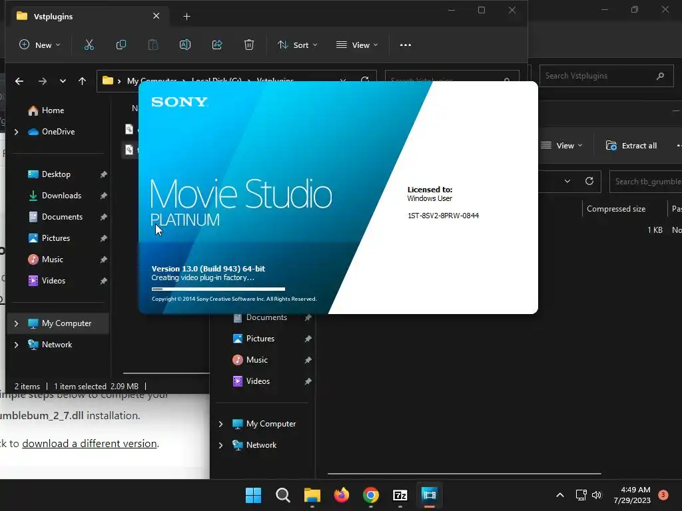The height and width of the screenshot is (511, 682).
Task: Click the Cut icon in Vstplugins toolbar
Action: pos(89,45)
